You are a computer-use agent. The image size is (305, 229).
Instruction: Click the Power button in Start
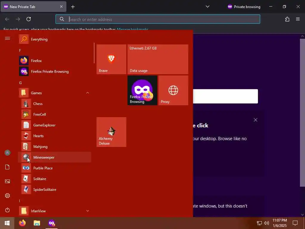[x=7, y=210]
